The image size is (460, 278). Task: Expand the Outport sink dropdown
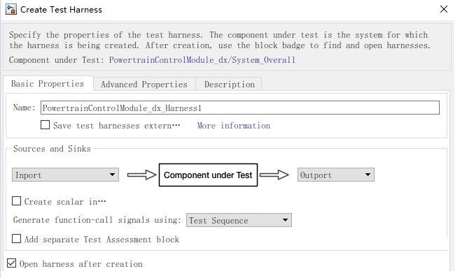[336, 175]
